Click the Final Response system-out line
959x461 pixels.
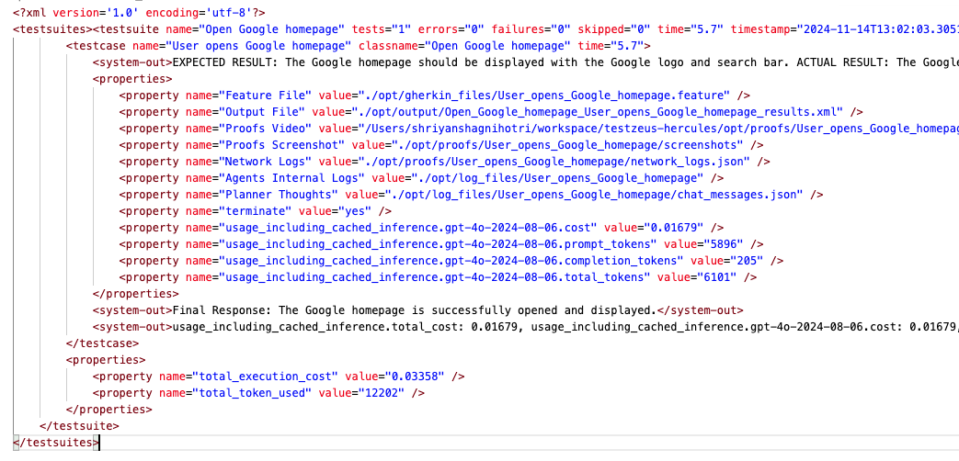click(x=417, y=309)
